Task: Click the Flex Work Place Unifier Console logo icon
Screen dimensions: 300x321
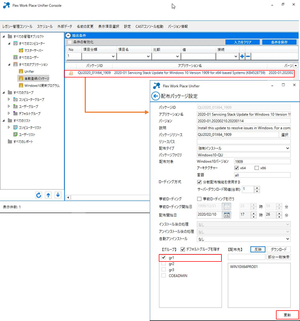Action: click(x=6, y=5)
